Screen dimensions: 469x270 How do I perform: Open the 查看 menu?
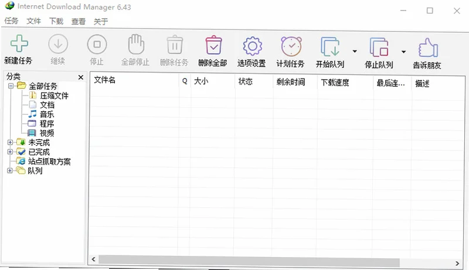(79, 22)
